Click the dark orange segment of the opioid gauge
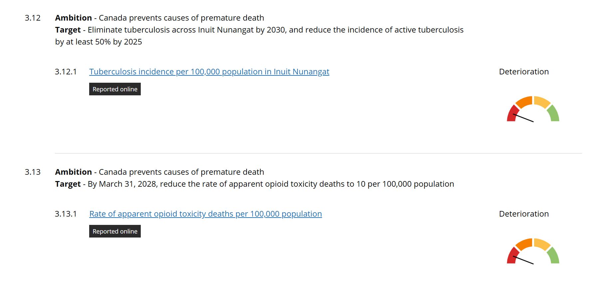 coord(524,243)
